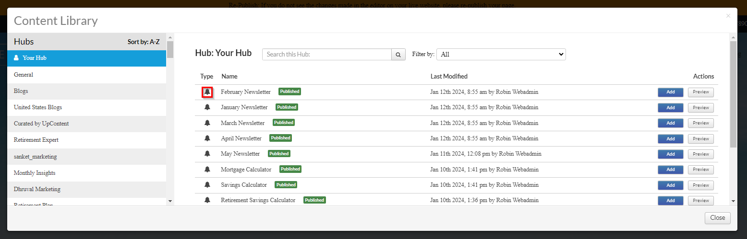Open the sanket_marketing hub

86,157
